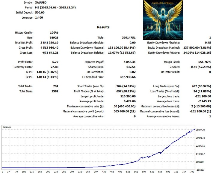Click the Results section heading
Viewport: 216px width, 180px height.
point(103,27)
